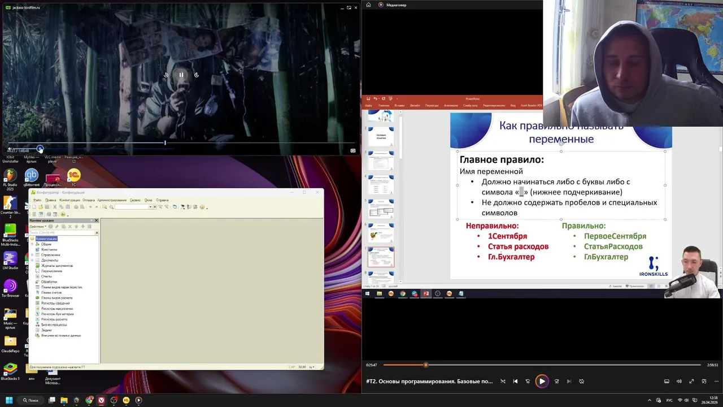Image resolution: width=723 pixels, height=407 pixels.
Task: Click cut (scissors) icon in Конфигуратор toolbar
Action: [x=55, y=207]
